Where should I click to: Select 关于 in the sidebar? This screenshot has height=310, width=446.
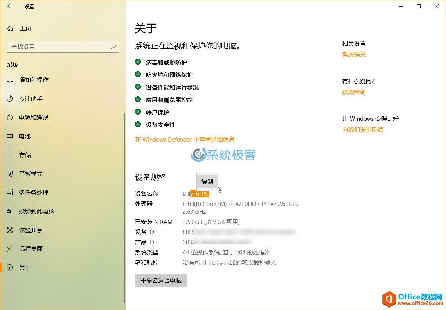click(62, 267)
